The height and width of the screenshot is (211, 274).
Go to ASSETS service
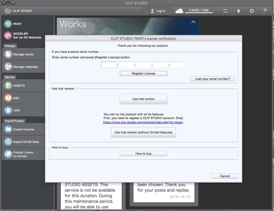(x=23, y=85)
